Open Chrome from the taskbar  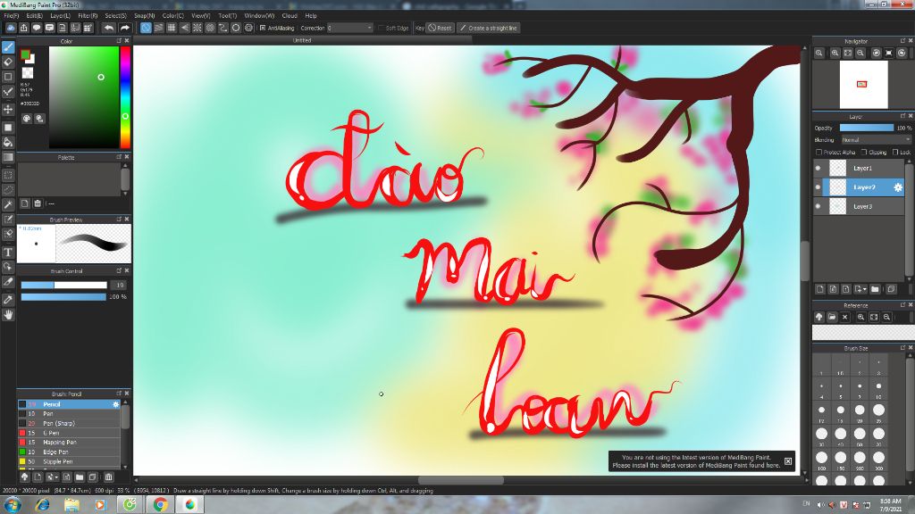click(x=160, y=505)
